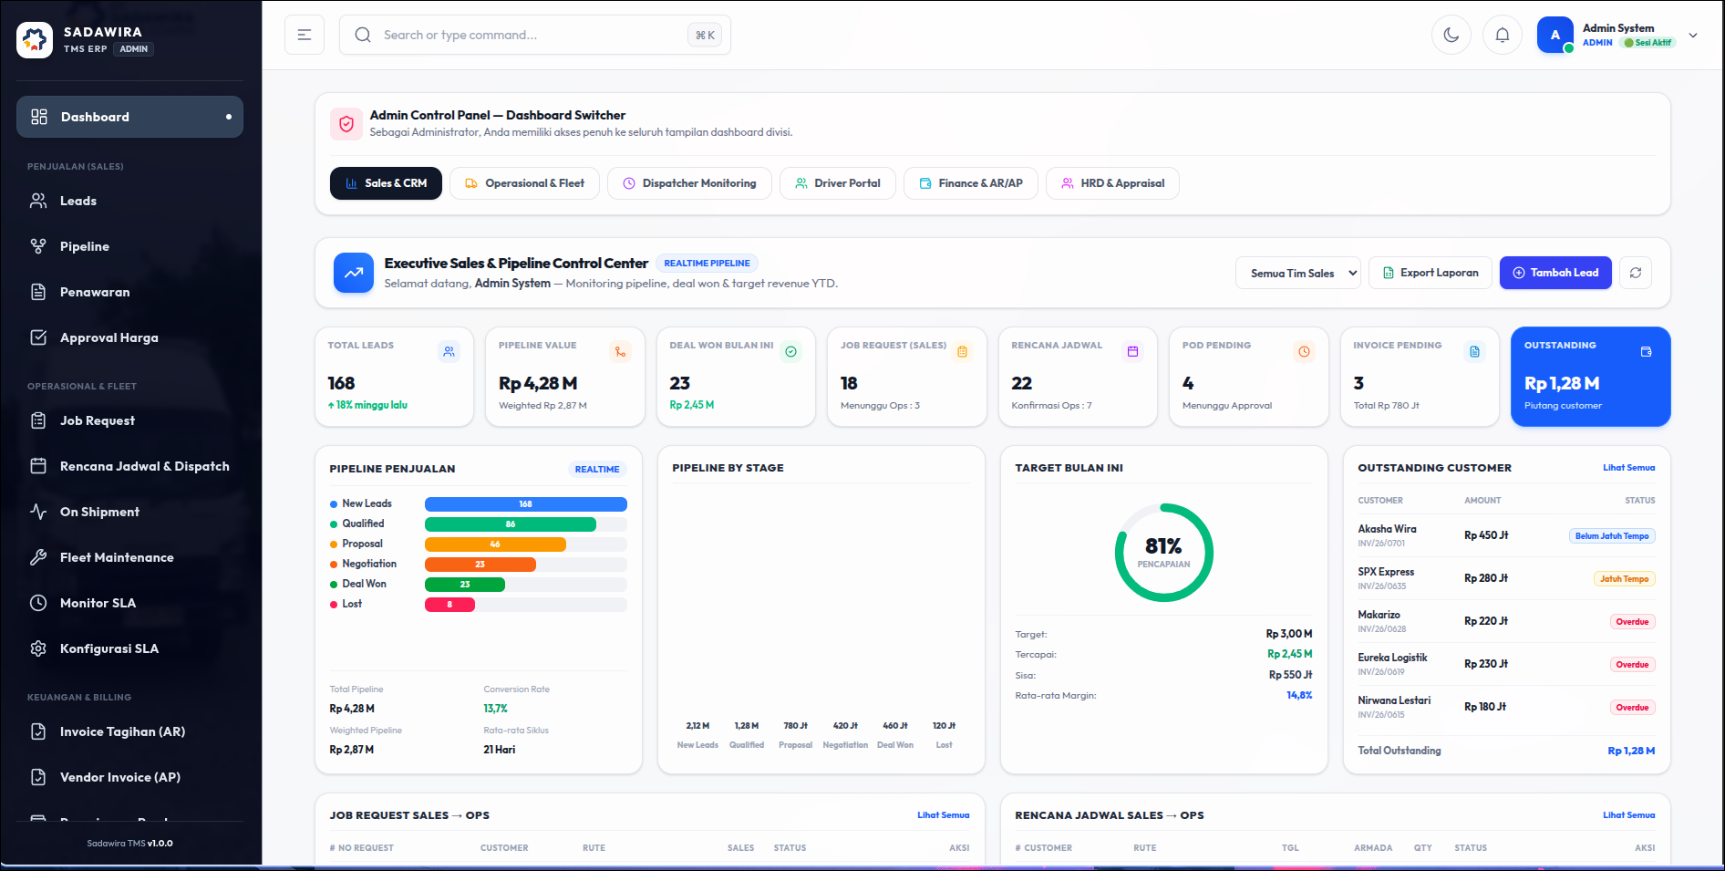This screenshot has height=871, width=1725.
Task: Open Rencana Jadwal & Dispatch sidebar item
Action: (129, 466)
